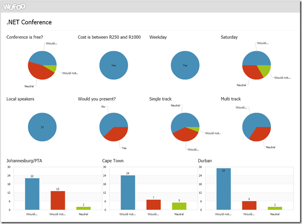Click the Neutral axis label in Cape Town chart
Image resolution: width=302 pixels, height=224 pixels.
point(179,214)
